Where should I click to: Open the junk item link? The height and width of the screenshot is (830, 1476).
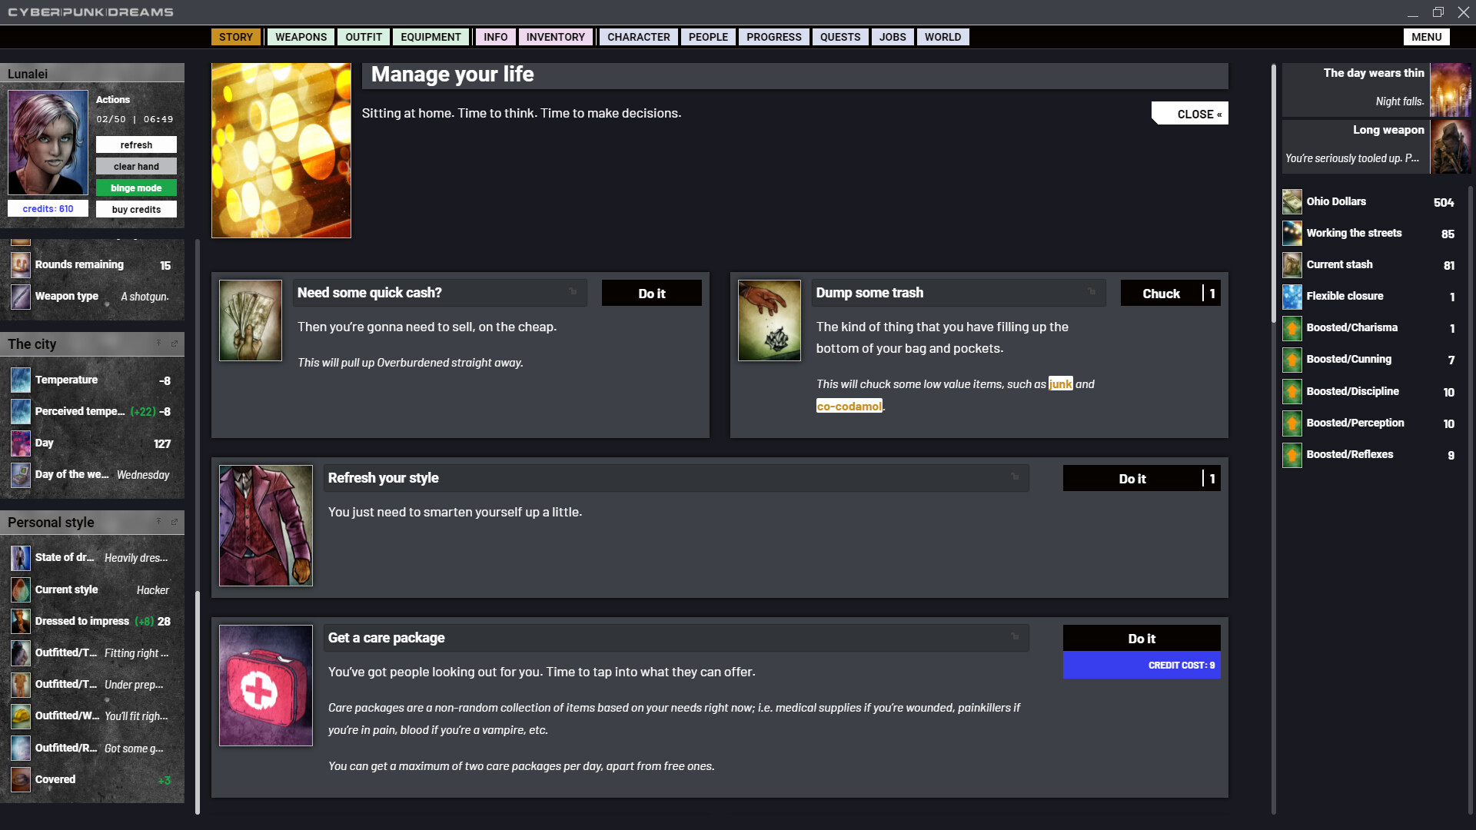(x=1061, y=384)
